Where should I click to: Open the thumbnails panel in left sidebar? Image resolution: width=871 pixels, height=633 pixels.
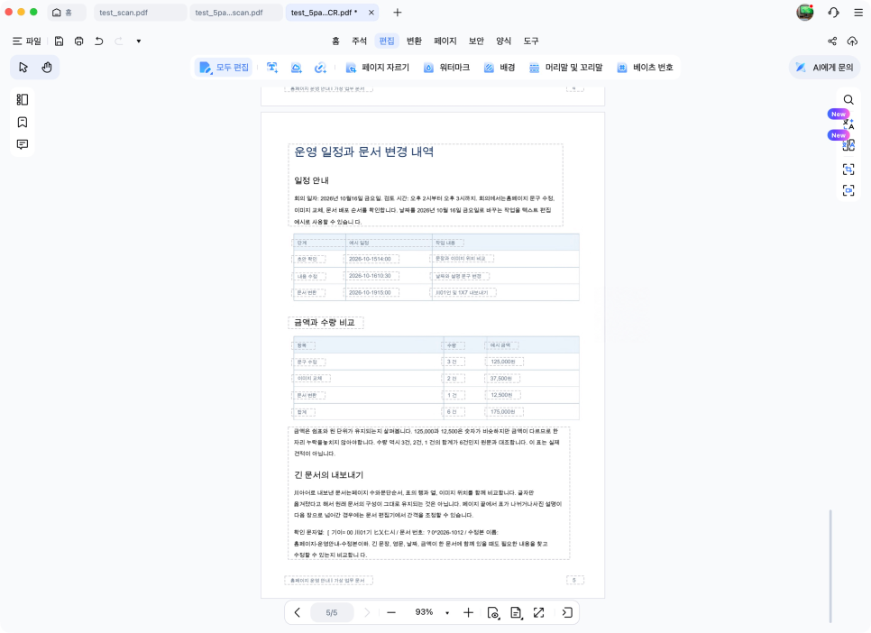pyautogui.click(x=23, y=99)
